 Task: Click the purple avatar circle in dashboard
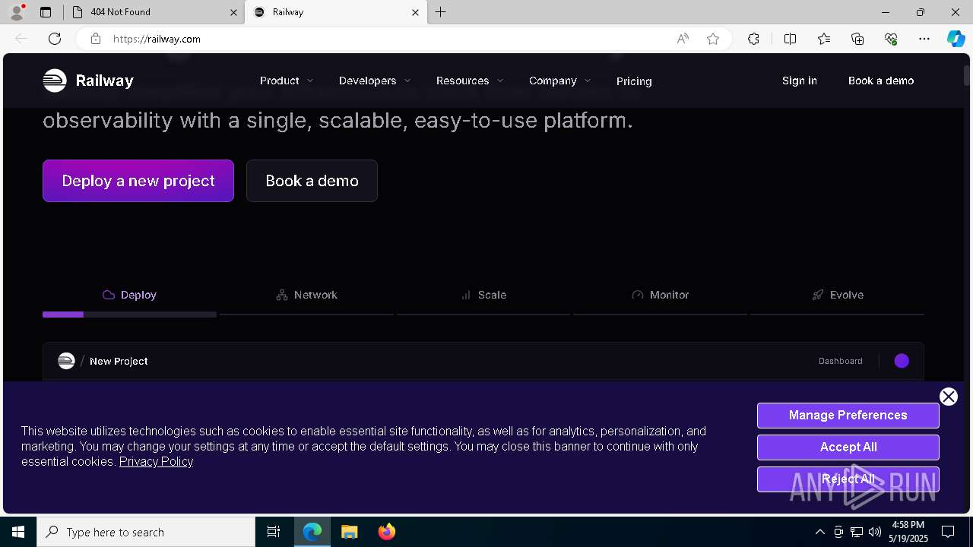tap(902, 361)
